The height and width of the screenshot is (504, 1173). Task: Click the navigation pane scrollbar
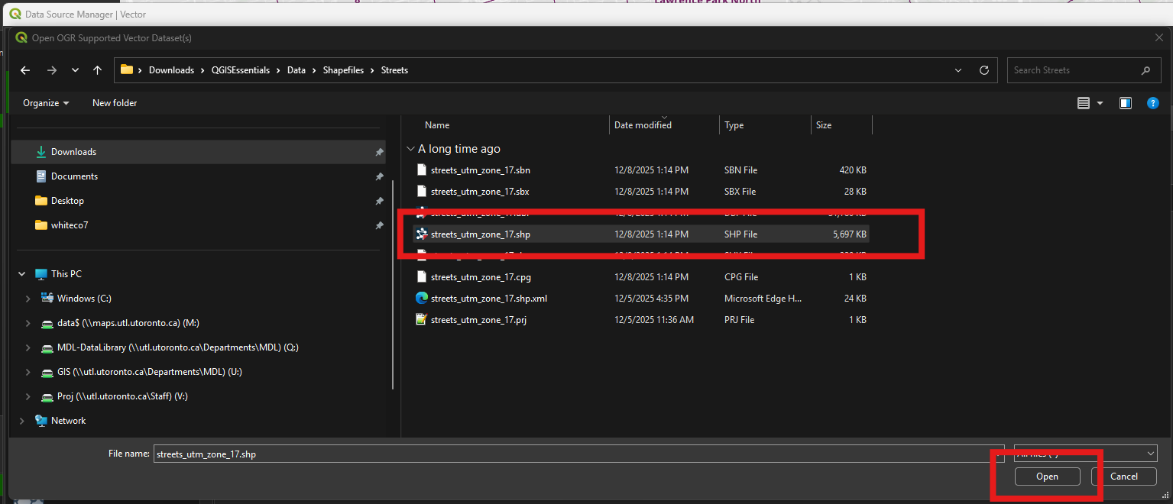point(394,284)
